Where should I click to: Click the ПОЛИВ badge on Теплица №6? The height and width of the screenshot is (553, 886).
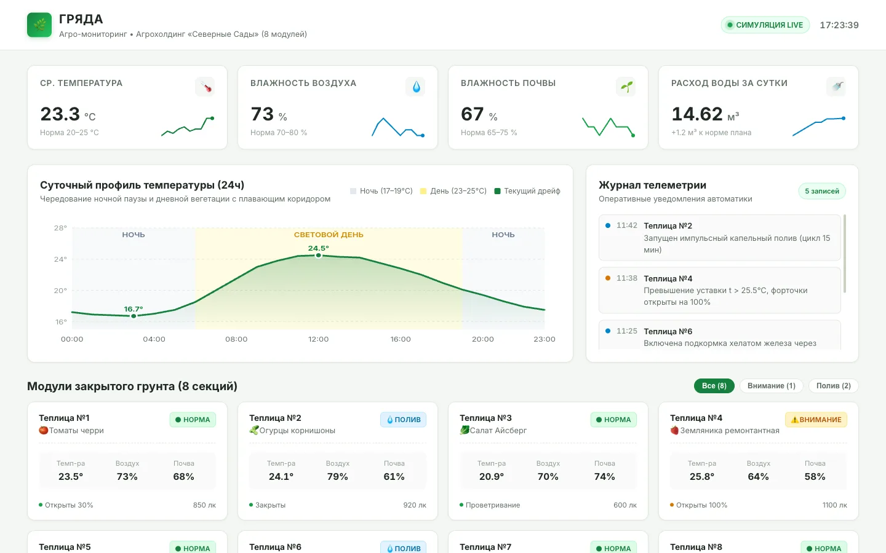[403, 547]
